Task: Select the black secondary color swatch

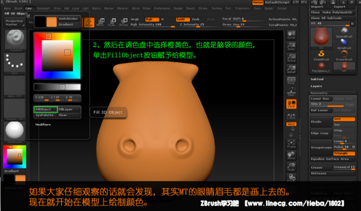Action: point(40,22)
